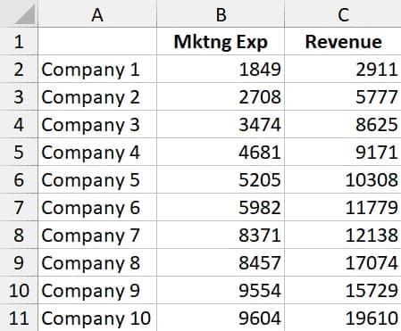Image resolution: width=401 pixels, height=331 pixels.
Task: Select row 7 header
Action: point(19,207)
